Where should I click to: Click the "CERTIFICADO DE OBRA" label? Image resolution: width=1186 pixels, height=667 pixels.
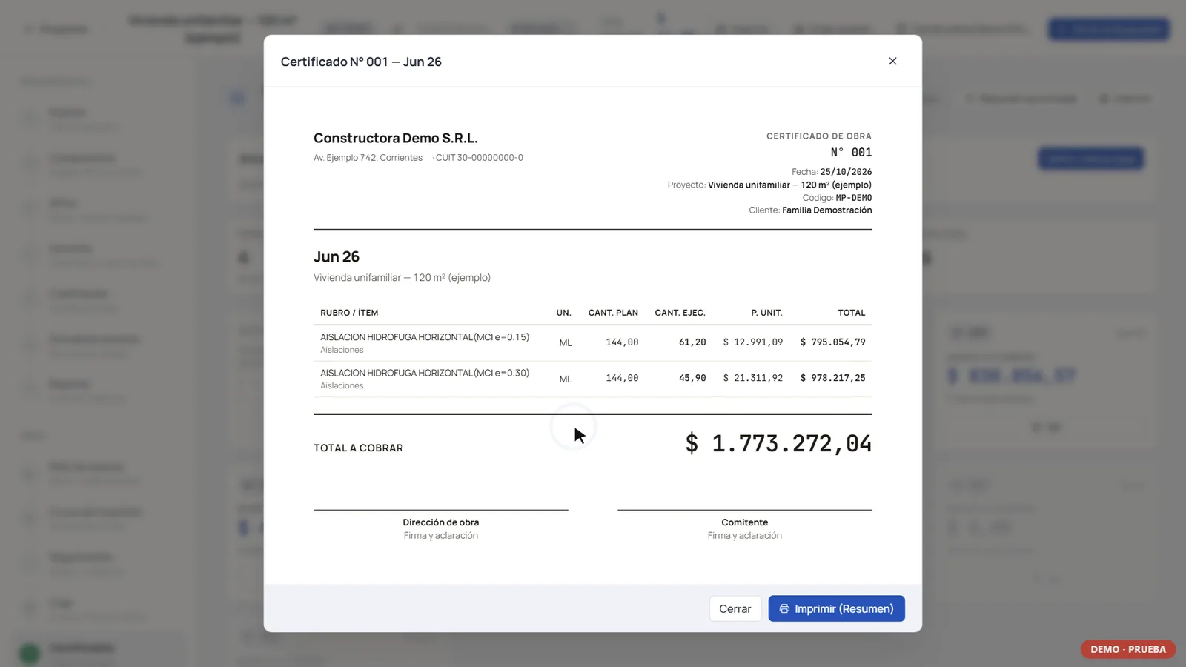tap(819, 136)
